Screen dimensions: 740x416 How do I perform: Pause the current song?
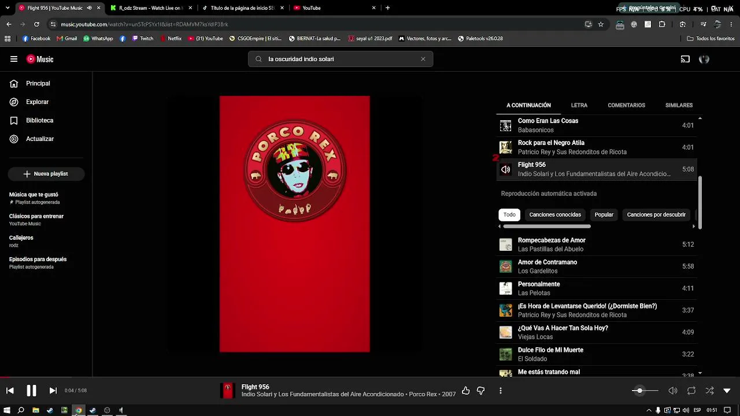31,391
